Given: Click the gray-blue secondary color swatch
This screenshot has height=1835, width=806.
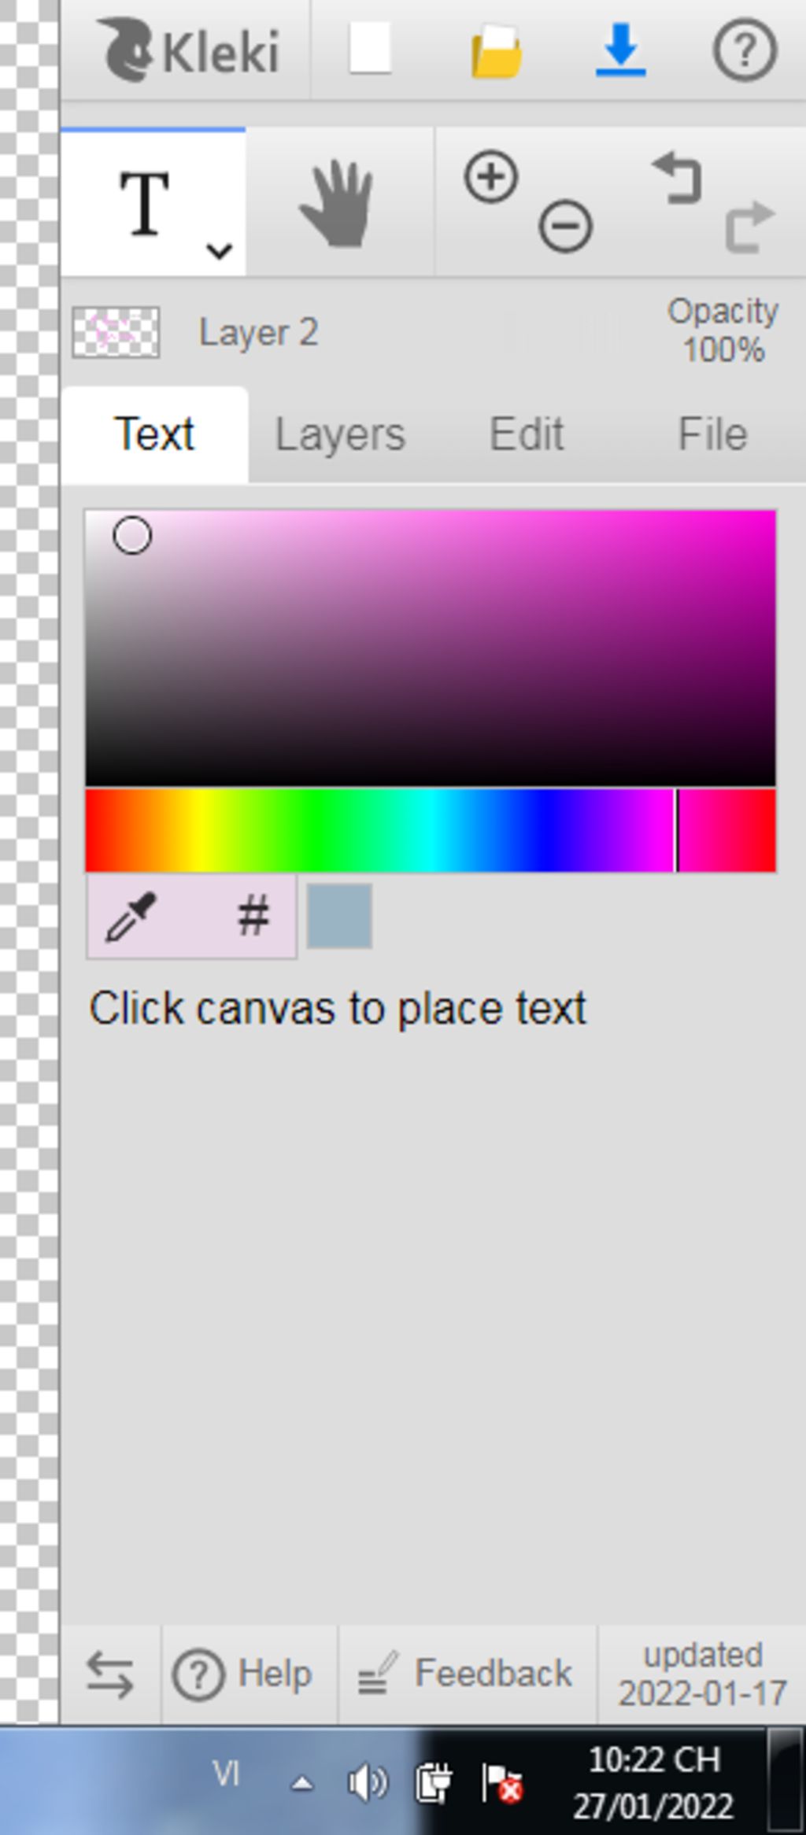Looking at the screenshot, I should (339, 916).
